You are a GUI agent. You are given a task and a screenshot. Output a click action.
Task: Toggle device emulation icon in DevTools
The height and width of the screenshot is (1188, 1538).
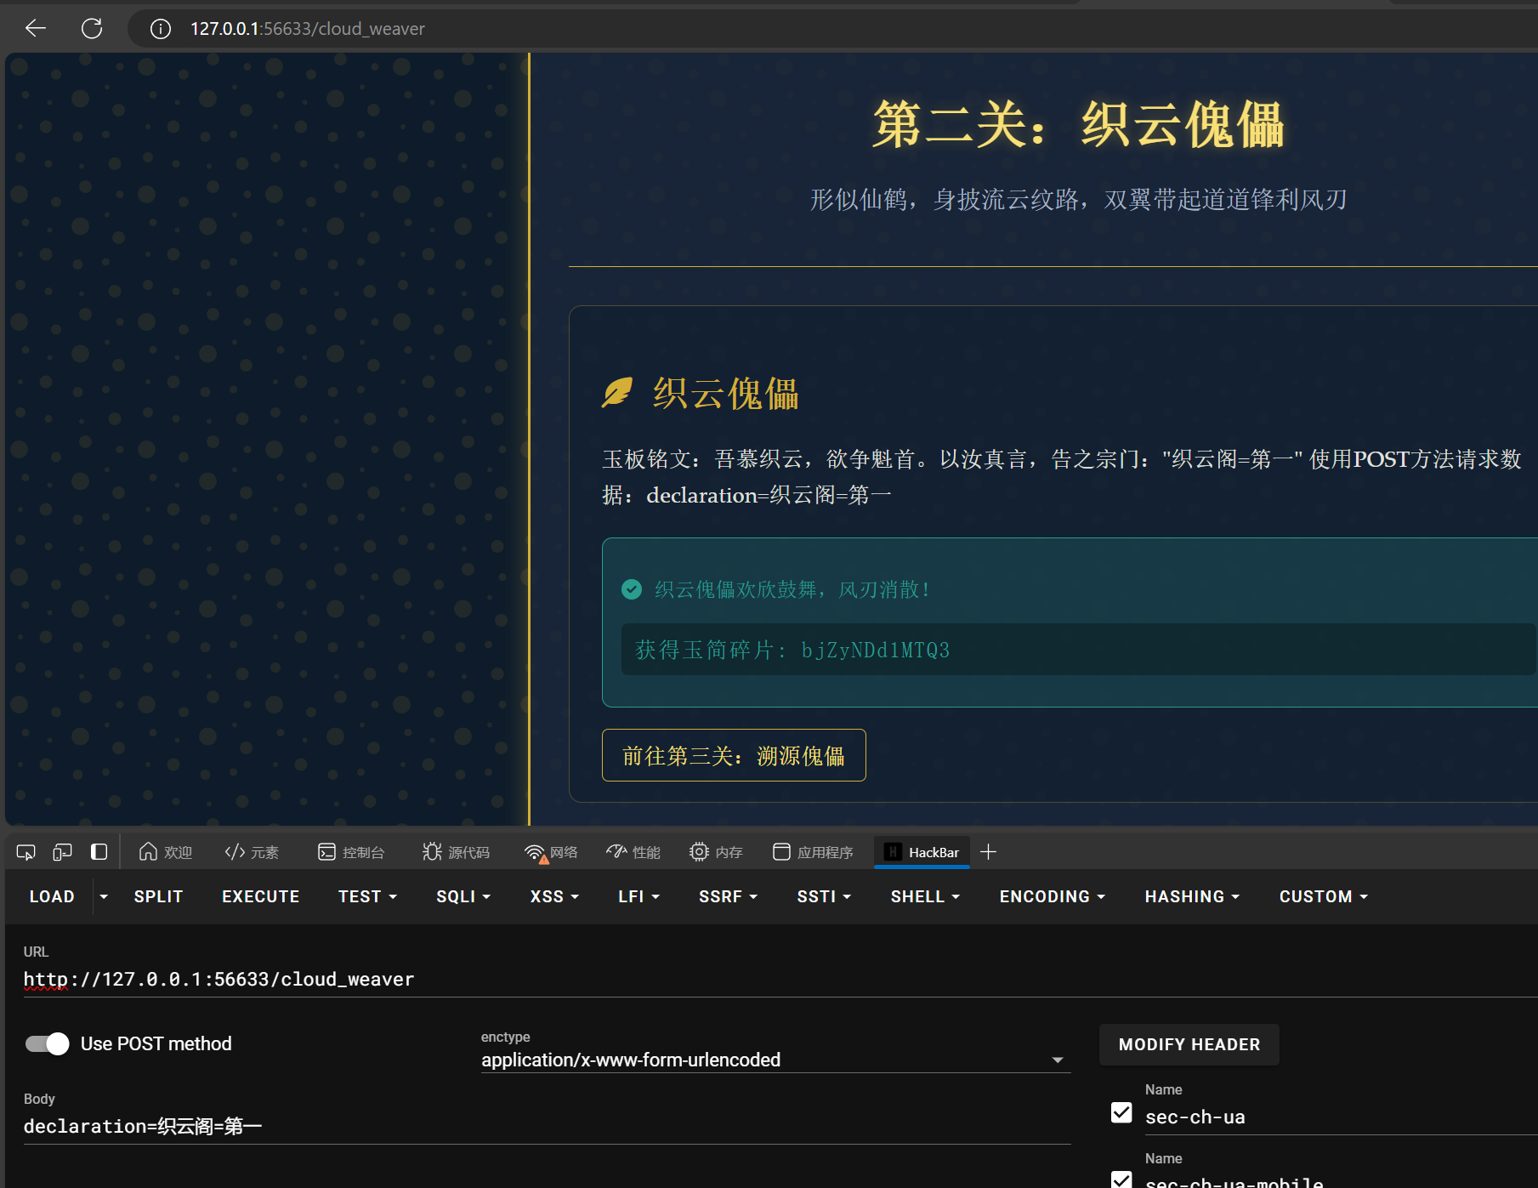pos(62,852)
